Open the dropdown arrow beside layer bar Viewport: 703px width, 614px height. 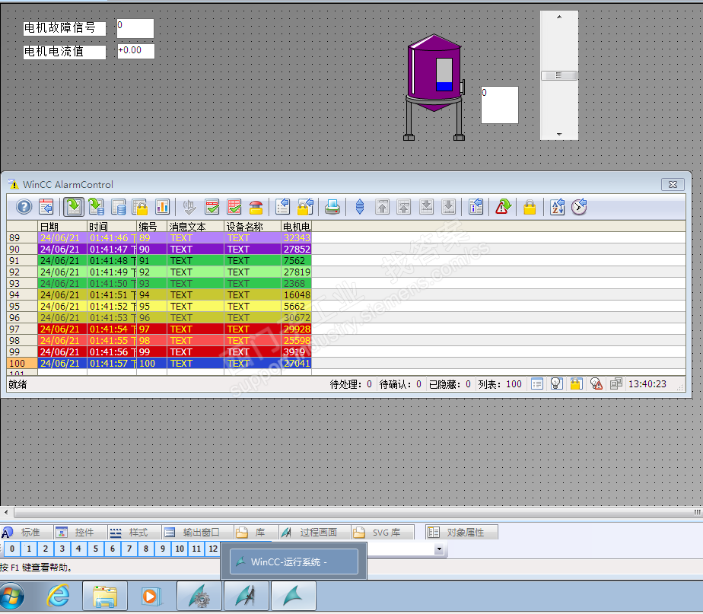point(439,549)
